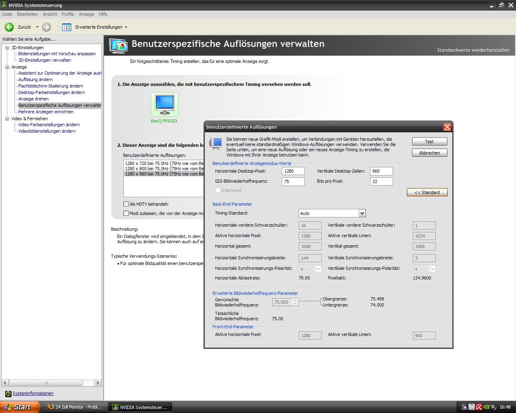Select Video-Farbeinstellungen ändern
The width and height of the screenshot is (516, 413).
(x=49, y=125)
